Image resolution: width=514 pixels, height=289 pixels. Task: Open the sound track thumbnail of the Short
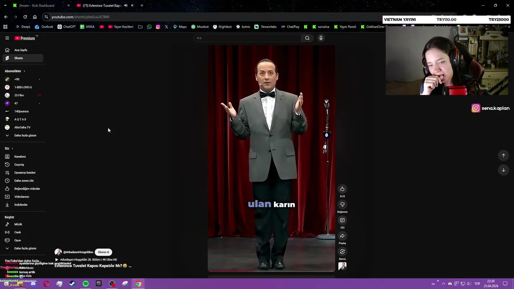tap(342, 266)
